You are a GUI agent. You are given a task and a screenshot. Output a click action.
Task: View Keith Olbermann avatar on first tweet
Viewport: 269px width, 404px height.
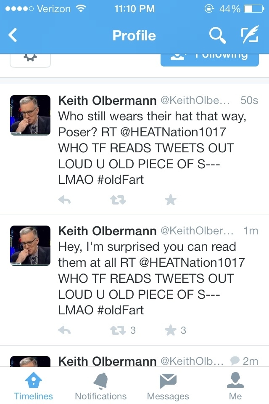click(x=30, y=115)
